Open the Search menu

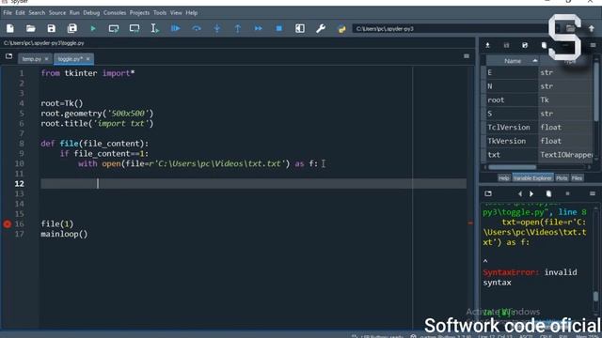(x=37, y=12)
